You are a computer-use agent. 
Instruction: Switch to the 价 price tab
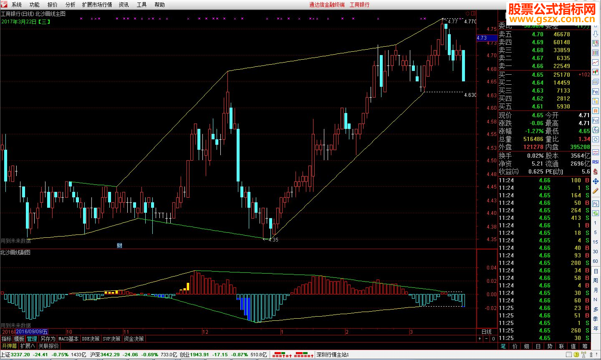tap(515, 346)
